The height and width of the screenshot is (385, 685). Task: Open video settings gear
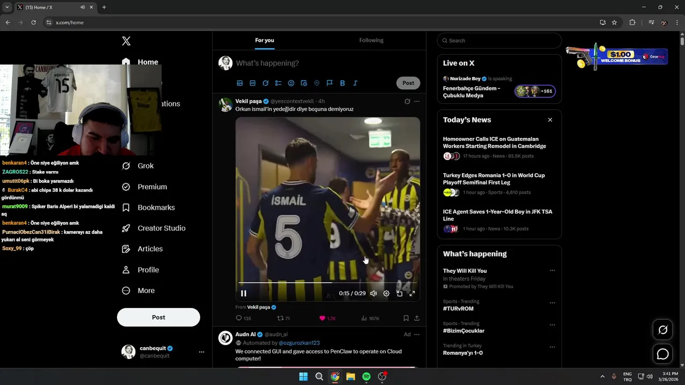[x=386, y=293]
